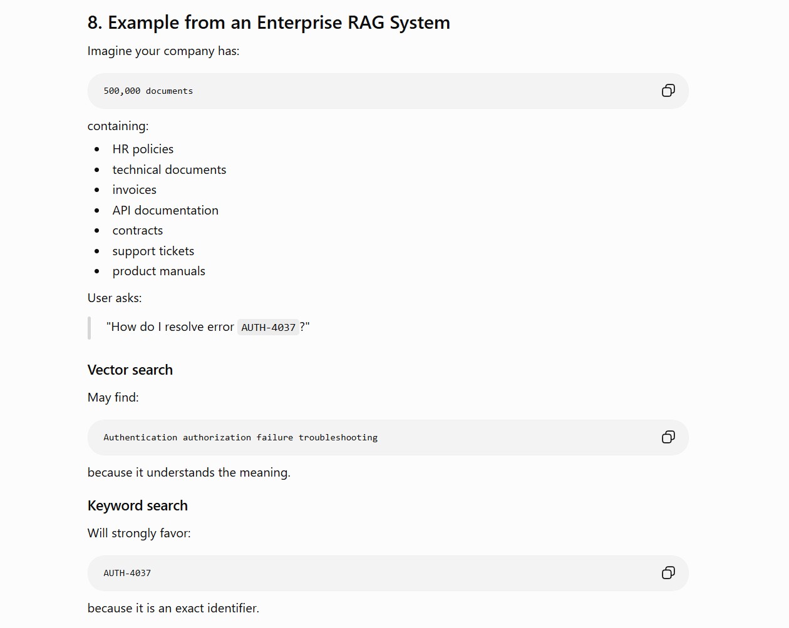Click 'because it understands the meaning' text
Viewport: 789px width, 628px height.
(x=189, y=472)
